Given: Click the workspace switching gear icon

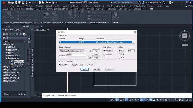Looking at the screenshot, I should 166,100.
